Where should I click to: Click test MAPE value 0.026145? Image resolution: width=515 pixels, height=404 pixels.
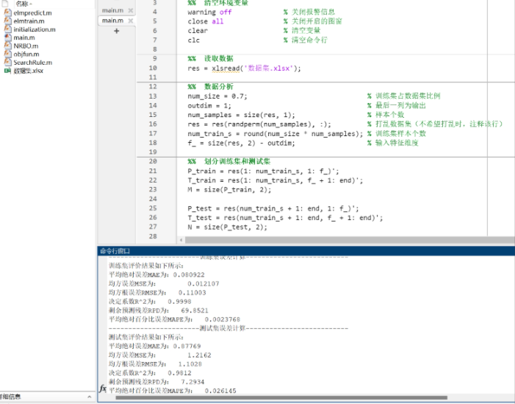(220, 391)
